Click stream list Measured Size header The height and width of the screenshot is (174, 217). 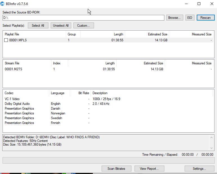coord(189,63)
